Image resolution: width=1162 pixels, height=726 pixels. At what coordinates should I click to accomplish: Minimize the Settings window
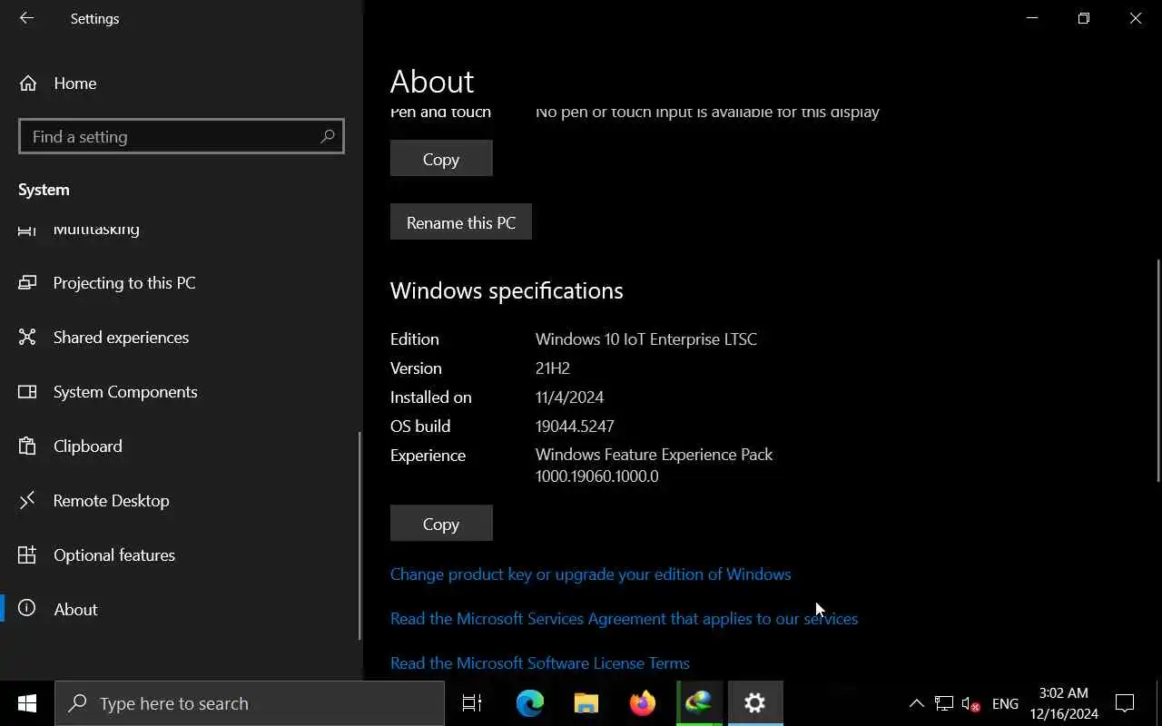click(1032, 18)
